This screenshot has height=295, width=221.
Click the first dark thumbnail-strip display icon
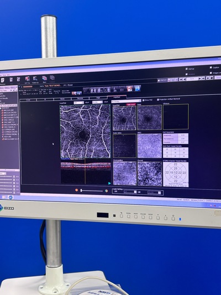point(86,91)
